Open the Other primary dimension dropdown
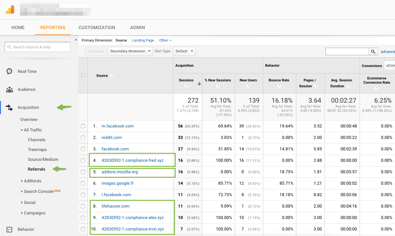395x236 pixels. coord(166,41)
